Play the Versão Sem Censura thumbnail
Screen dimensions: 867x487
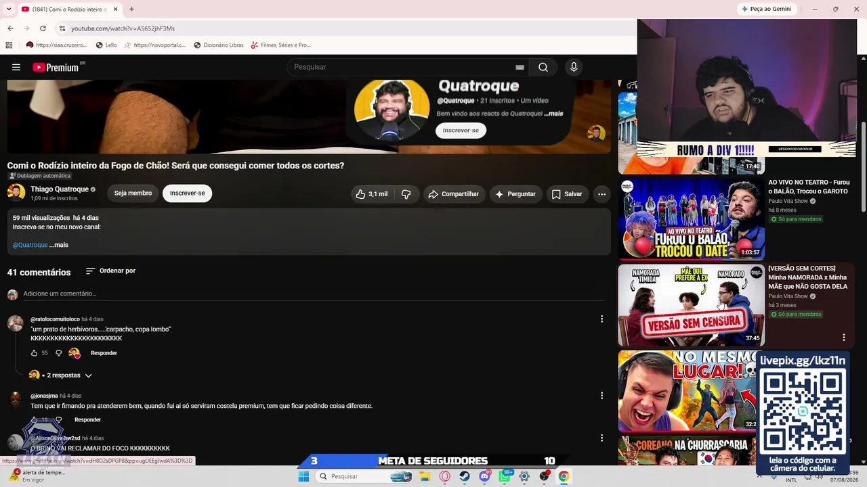click(691, 305)
